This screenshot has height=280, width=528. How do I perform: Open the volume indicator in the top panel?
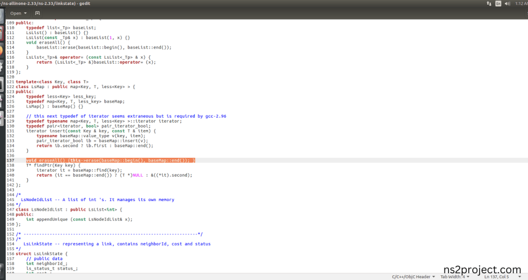click(507, 4)
